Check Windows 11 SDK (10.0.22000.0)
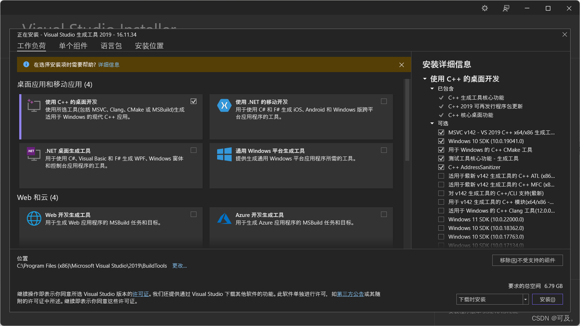The image size is (580, 326). click(x=441, y=220)
